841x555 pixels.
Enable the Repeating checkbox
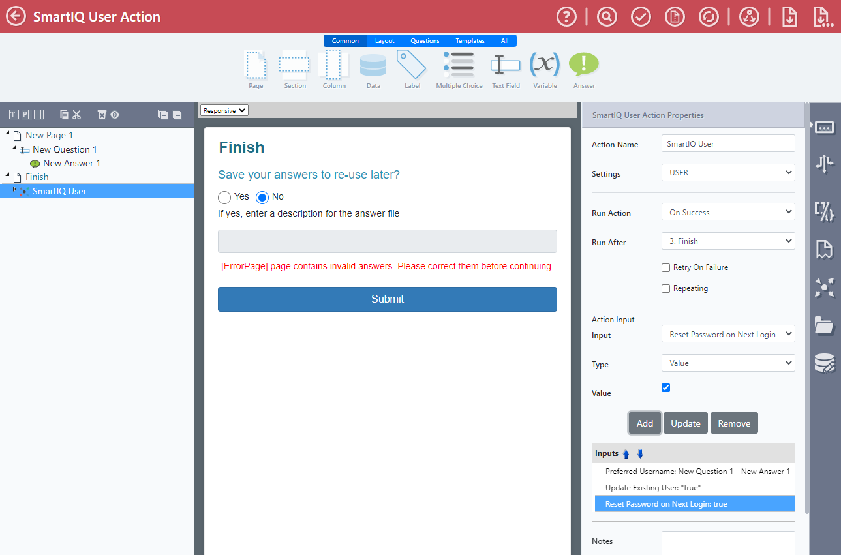click(x=665, y=288)
